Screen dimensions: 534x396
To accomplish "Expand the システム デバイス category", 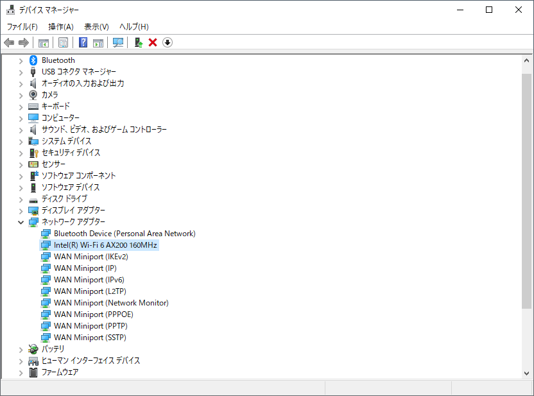I will click(x=21, y=142).
